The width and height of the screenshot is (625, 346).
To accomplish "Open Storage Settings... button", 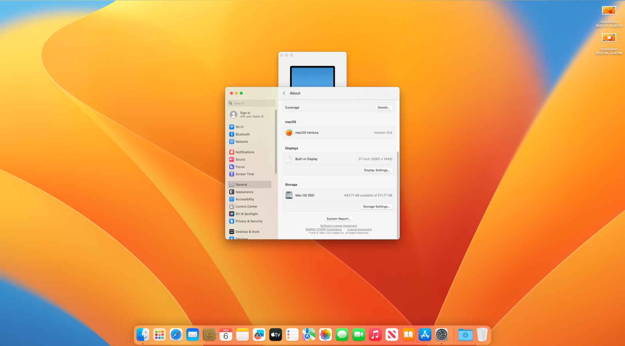I will pyautogui.click(x=377, y=207).
